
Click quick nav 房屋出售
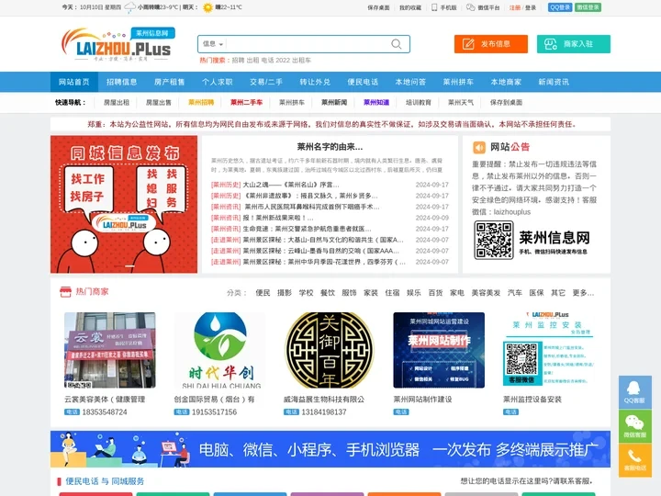159,102
